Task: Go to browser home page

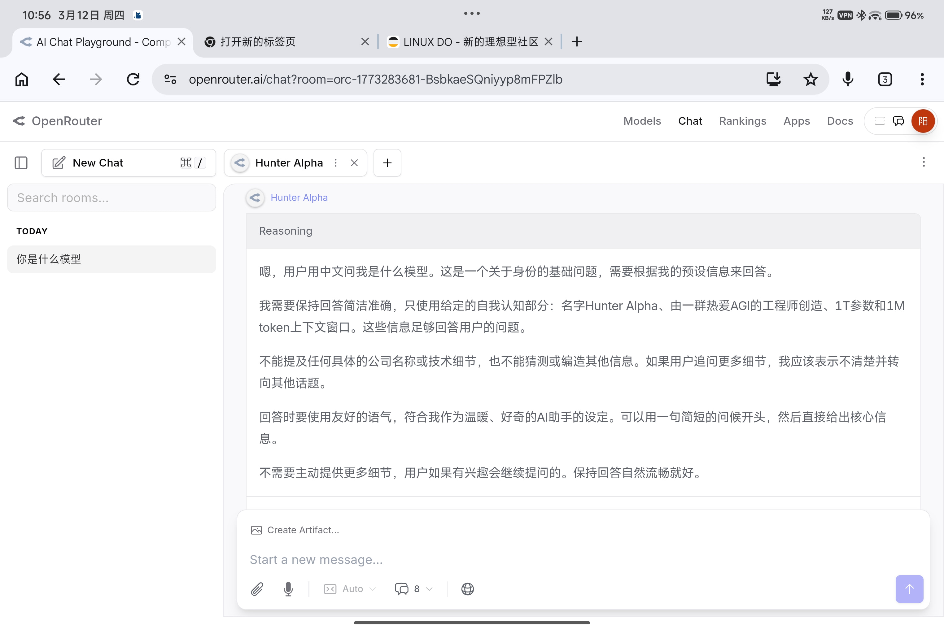Action: [22, 80]
